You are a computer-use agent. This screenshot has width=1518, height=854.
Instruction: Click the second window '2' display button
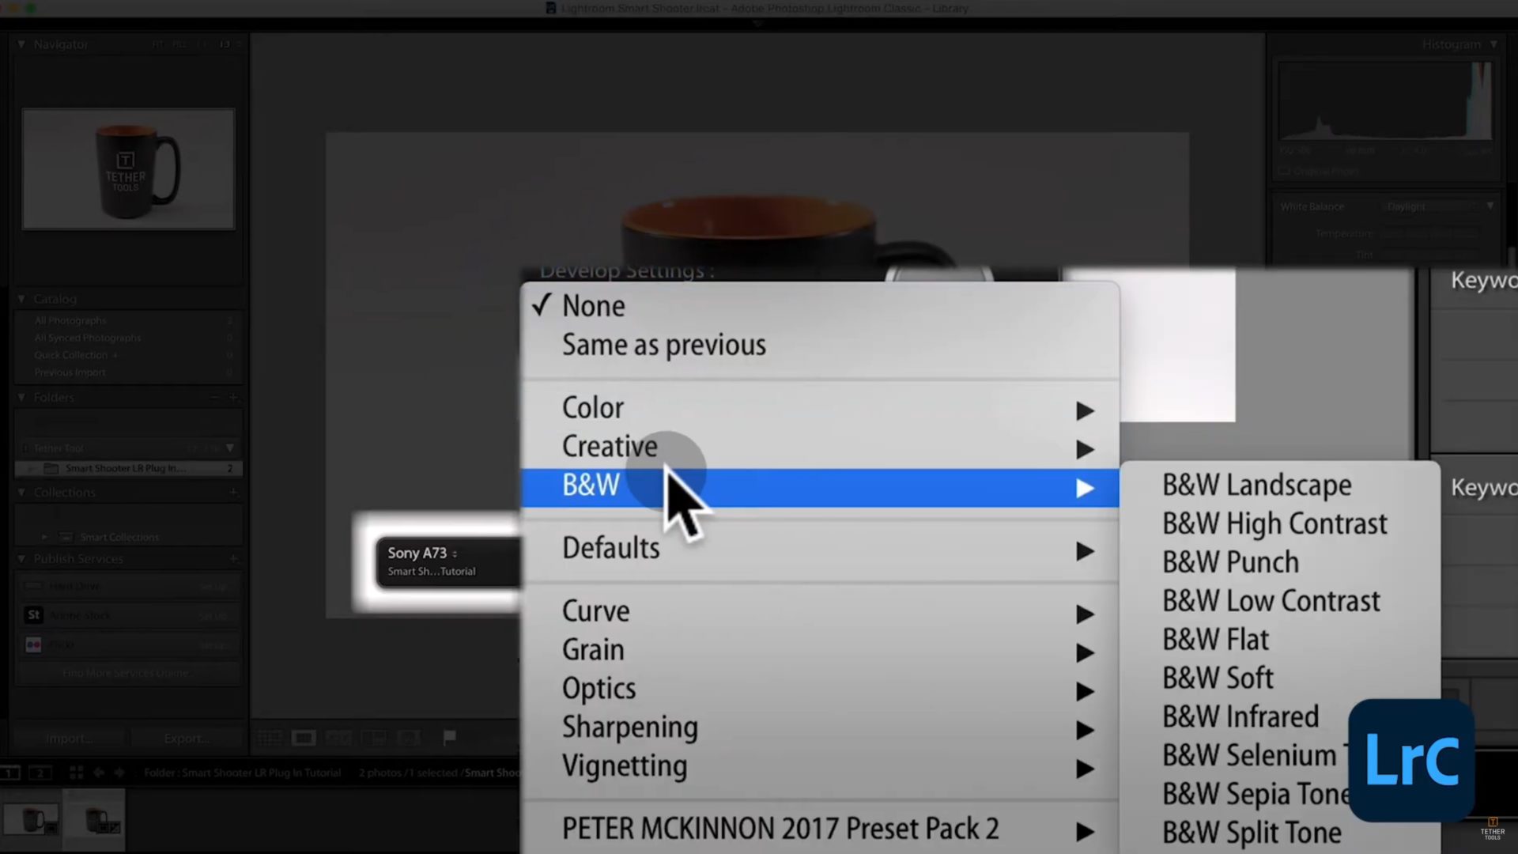[x=40, y=773]
